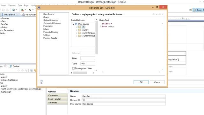Open dropdown arrow next to globe icon
The width and height of the screenshot is (204, 115).
[17, 10]
